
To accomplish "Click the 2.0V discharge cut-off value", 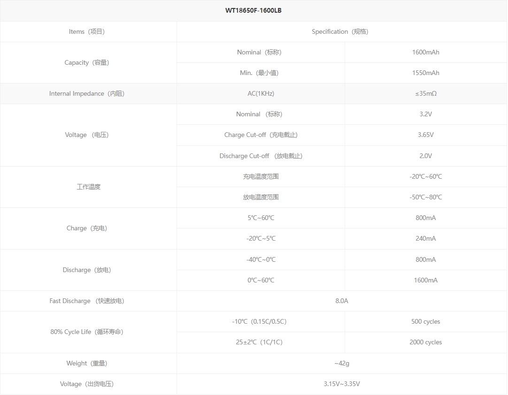I will click(x=426, y=156).
